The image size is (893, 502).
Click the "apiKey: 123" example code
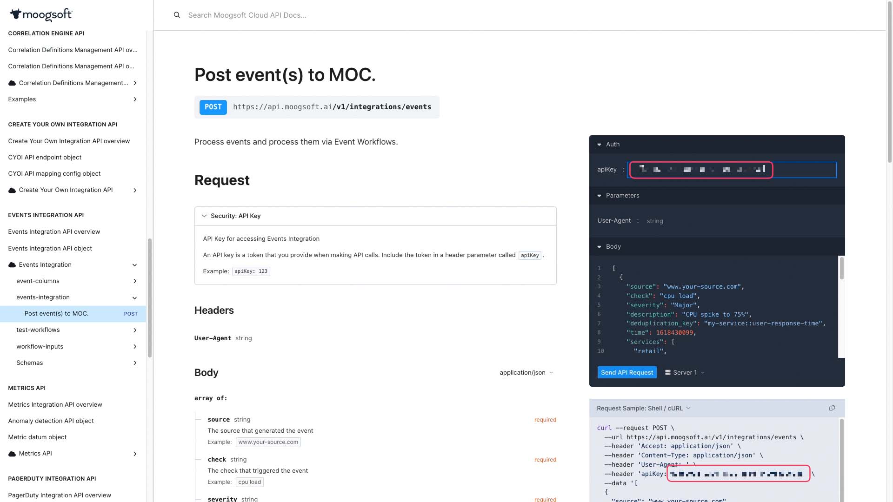tap(251, 271)
